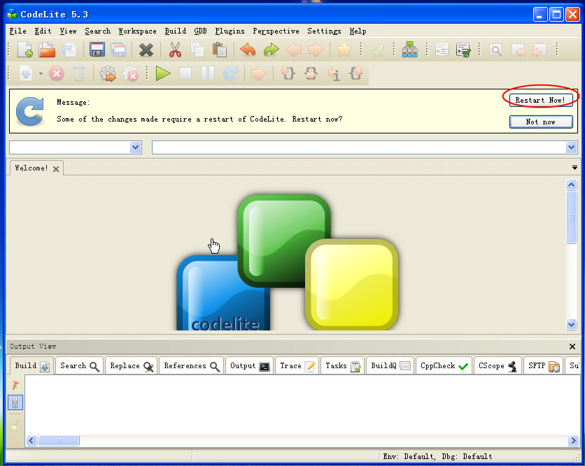Open the Help menu
The height and width of the screenshot is (466, 585).
coord(358,31)
